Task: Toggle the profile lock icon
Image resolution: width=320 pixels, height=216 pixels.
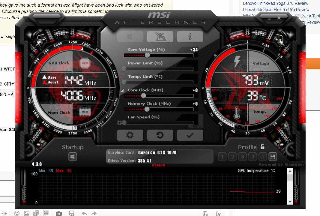Action: point(262,147)
